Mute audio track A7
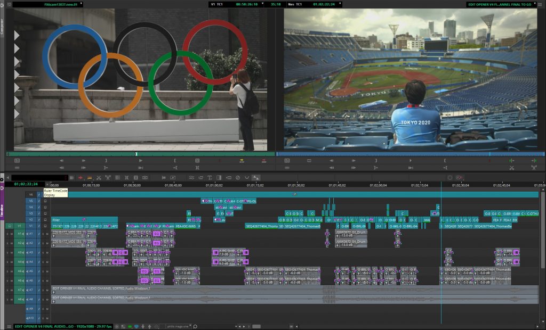 click(x=47, y=290)
